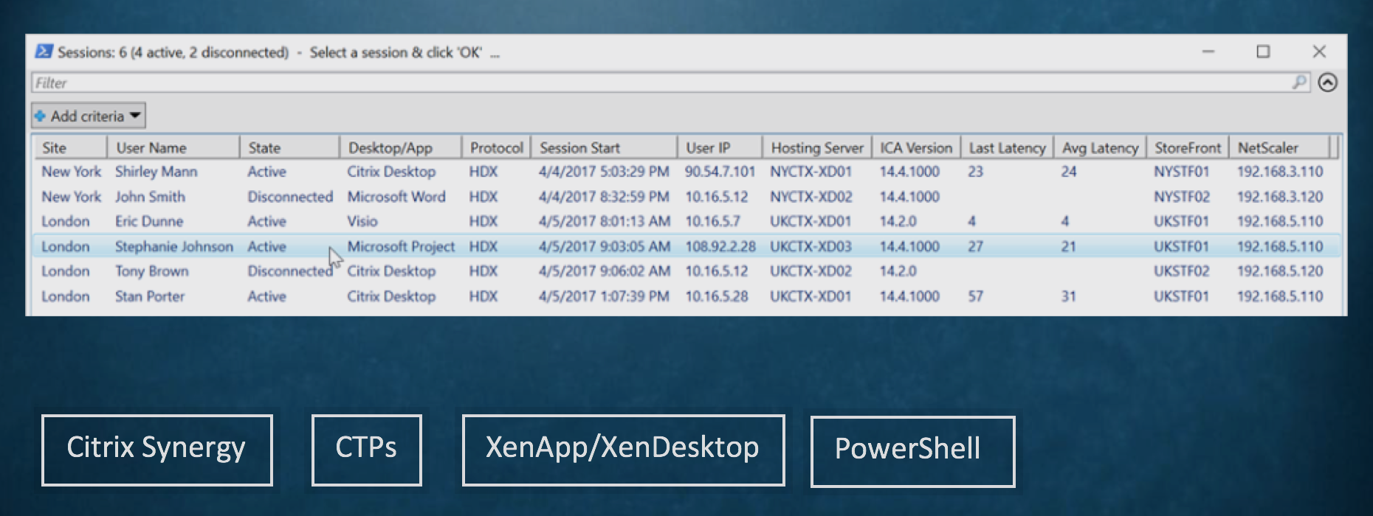The height and width of the screenshot is (516, 1373).
Task: Click the XenApp/XenDesktop tag
Action: point(622,450)
